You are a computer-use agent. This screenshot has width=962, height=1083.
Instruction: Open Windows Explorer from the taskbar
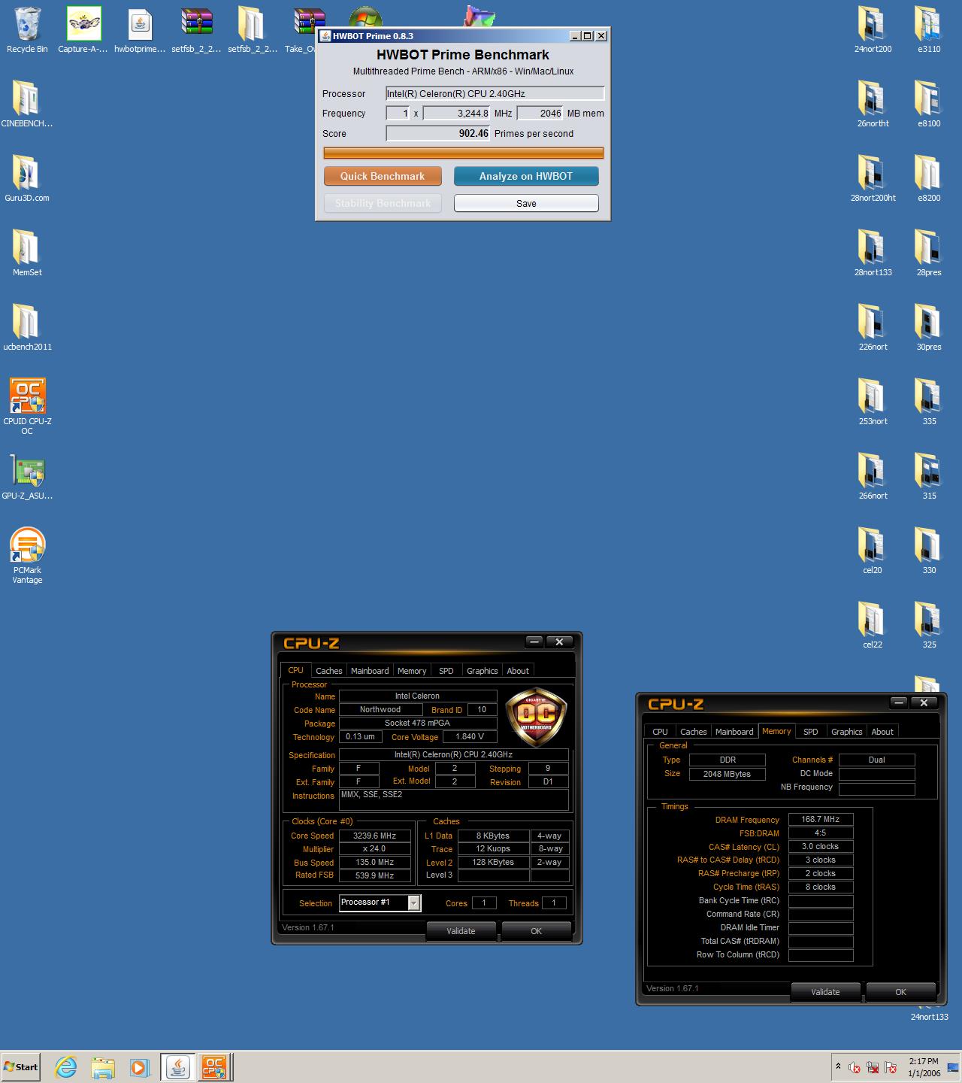[x=103, y=1067]
